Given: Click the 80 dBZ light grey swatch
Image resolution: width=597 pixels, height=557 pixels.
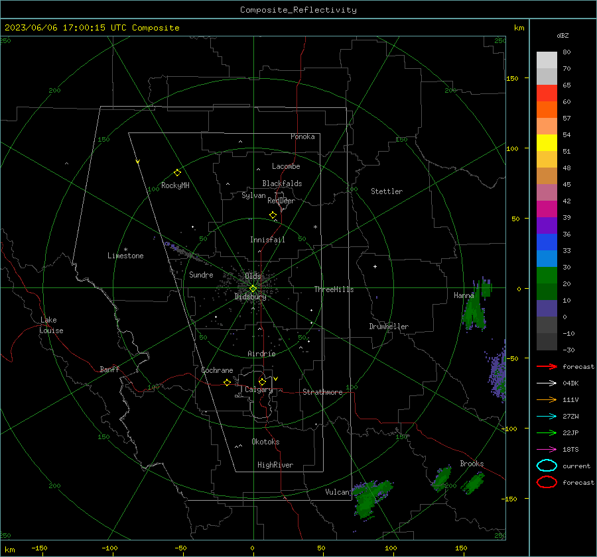Looking at the screenshot, I should [x=547, y=60].
